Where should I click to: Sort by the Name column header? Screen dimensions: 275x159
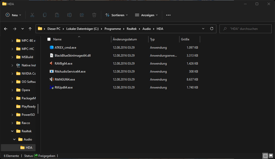point(57,39)
